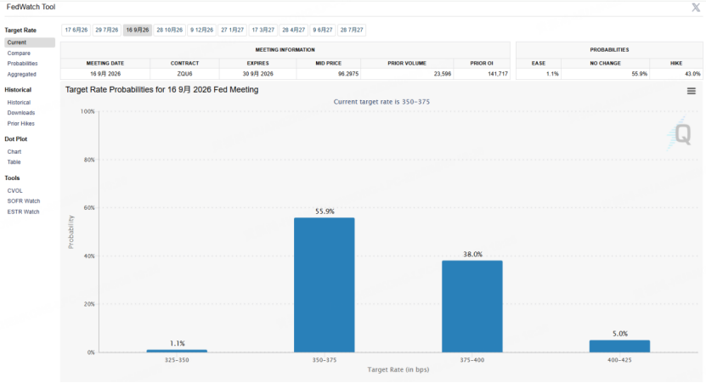
Task: Click the 141,717 prior OI value
Action: point(498,74)
